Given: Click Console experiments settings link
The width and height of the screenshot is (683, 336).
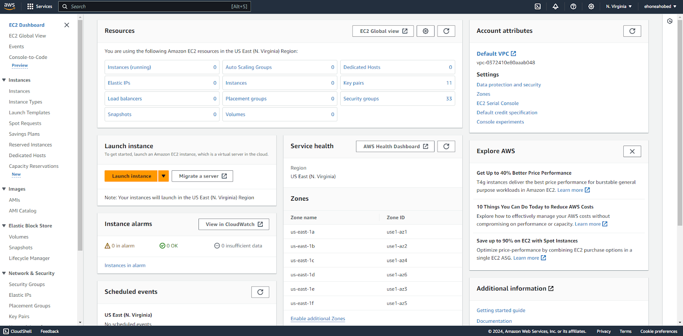Looking at the screenshot, I should point(500,122).
